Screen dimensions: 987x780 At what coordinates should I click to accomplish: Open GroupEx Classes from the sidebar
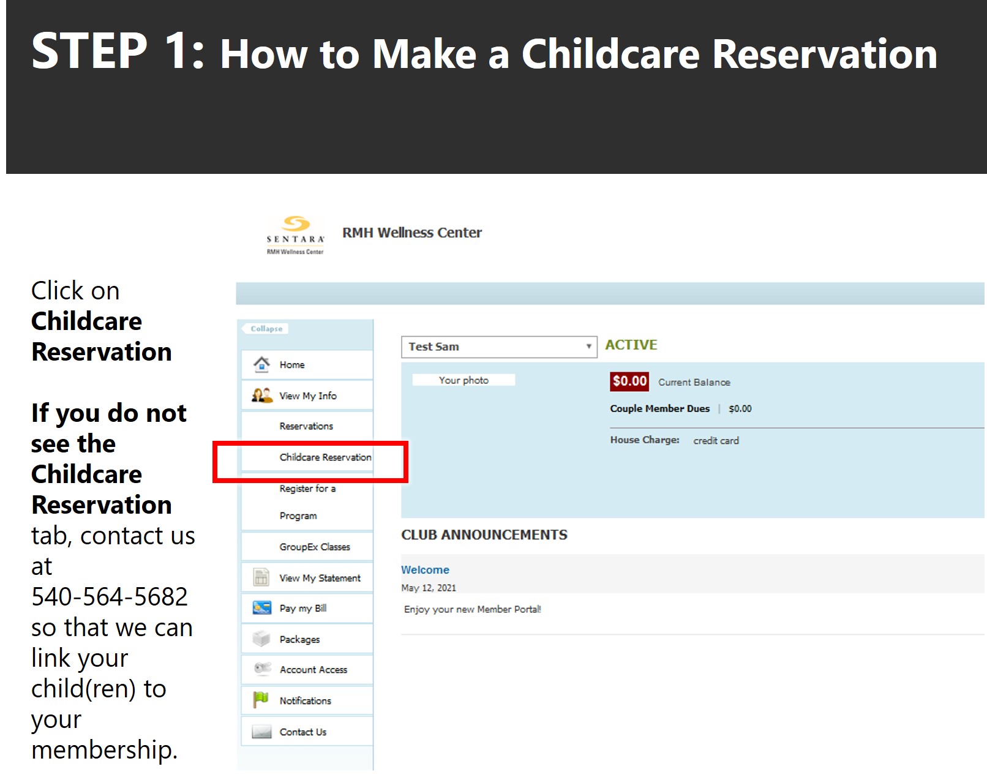click(314, 546)
